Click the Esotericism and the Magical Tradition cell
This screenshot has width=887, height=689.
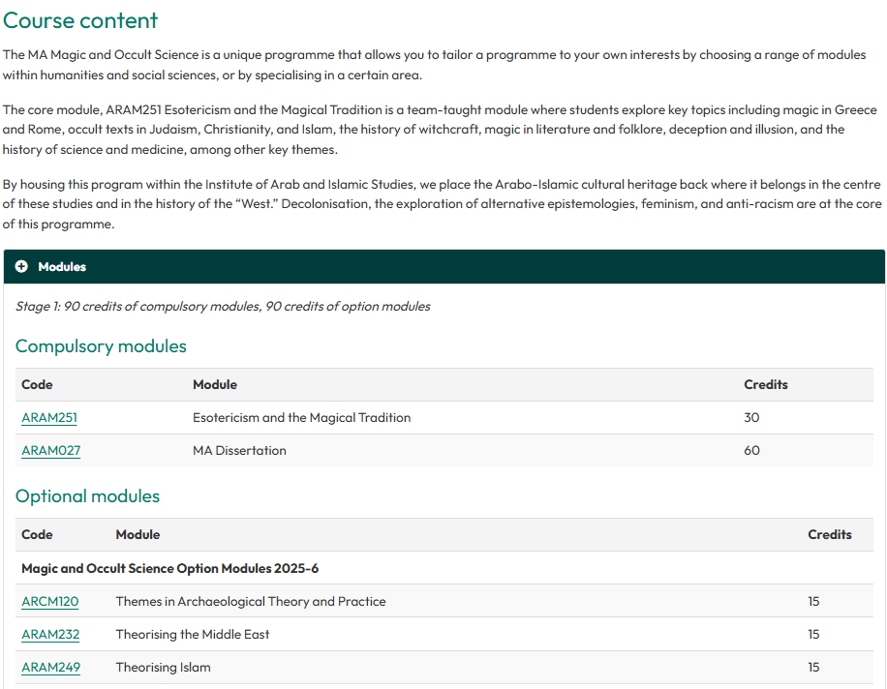tap(301, 418)
